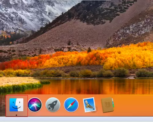This screenshot has height=122, width=153.
Task: Click the pale strip below the dock
Action: [x=76, y=119]
